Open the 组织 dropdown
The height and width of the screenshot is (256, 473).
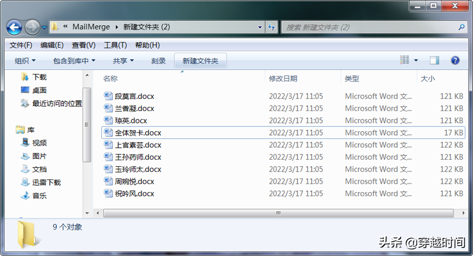(x=25, y=61)
